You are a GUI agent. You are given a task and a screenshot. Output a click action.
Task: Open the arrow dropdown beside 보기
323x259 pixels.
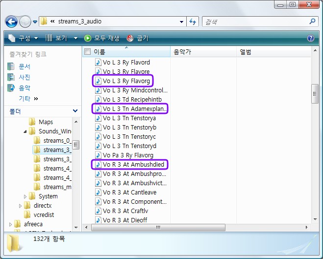[75, 38]
